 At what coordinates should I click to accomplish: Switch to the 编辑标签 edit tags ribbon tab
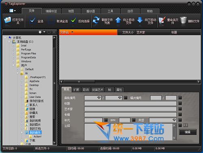tap(51, 11)
